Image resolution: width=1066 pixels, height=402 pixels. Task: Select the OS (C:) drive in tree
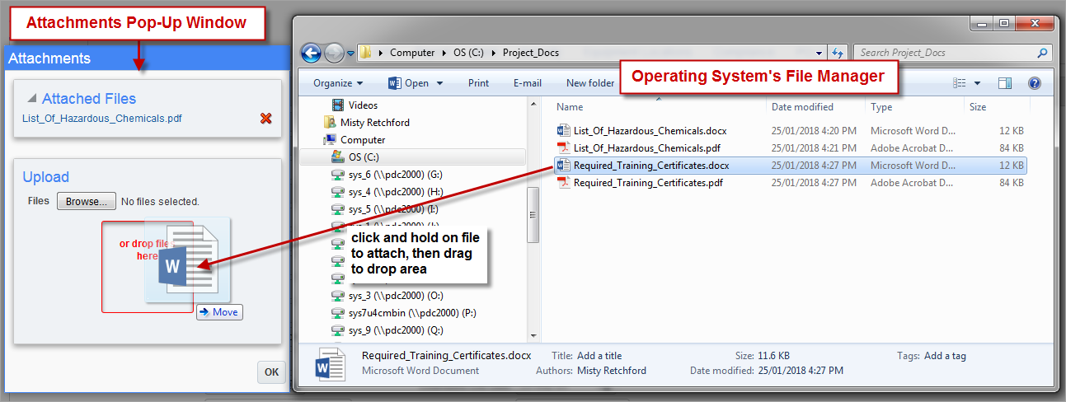(x=364, y=157)
